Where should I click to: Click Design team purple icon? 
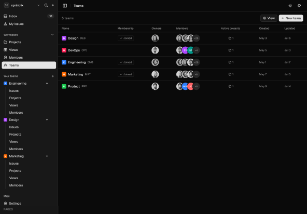[64, 38]
